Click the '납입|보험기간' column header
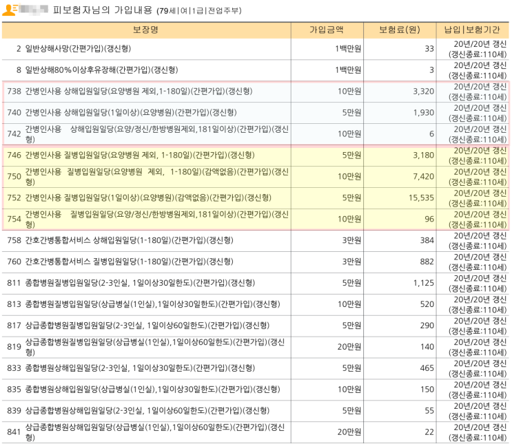512x446 pixels. (472, 30)
